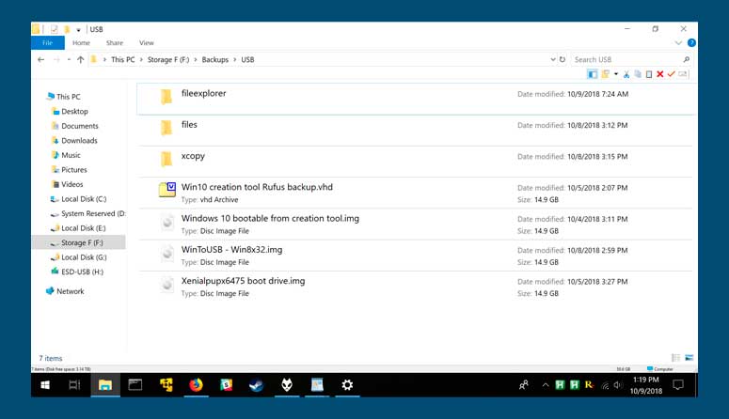Screen dimensions: 729x419
Task: Open Command Prompt from the taskbar
Action: pos(135,385)
